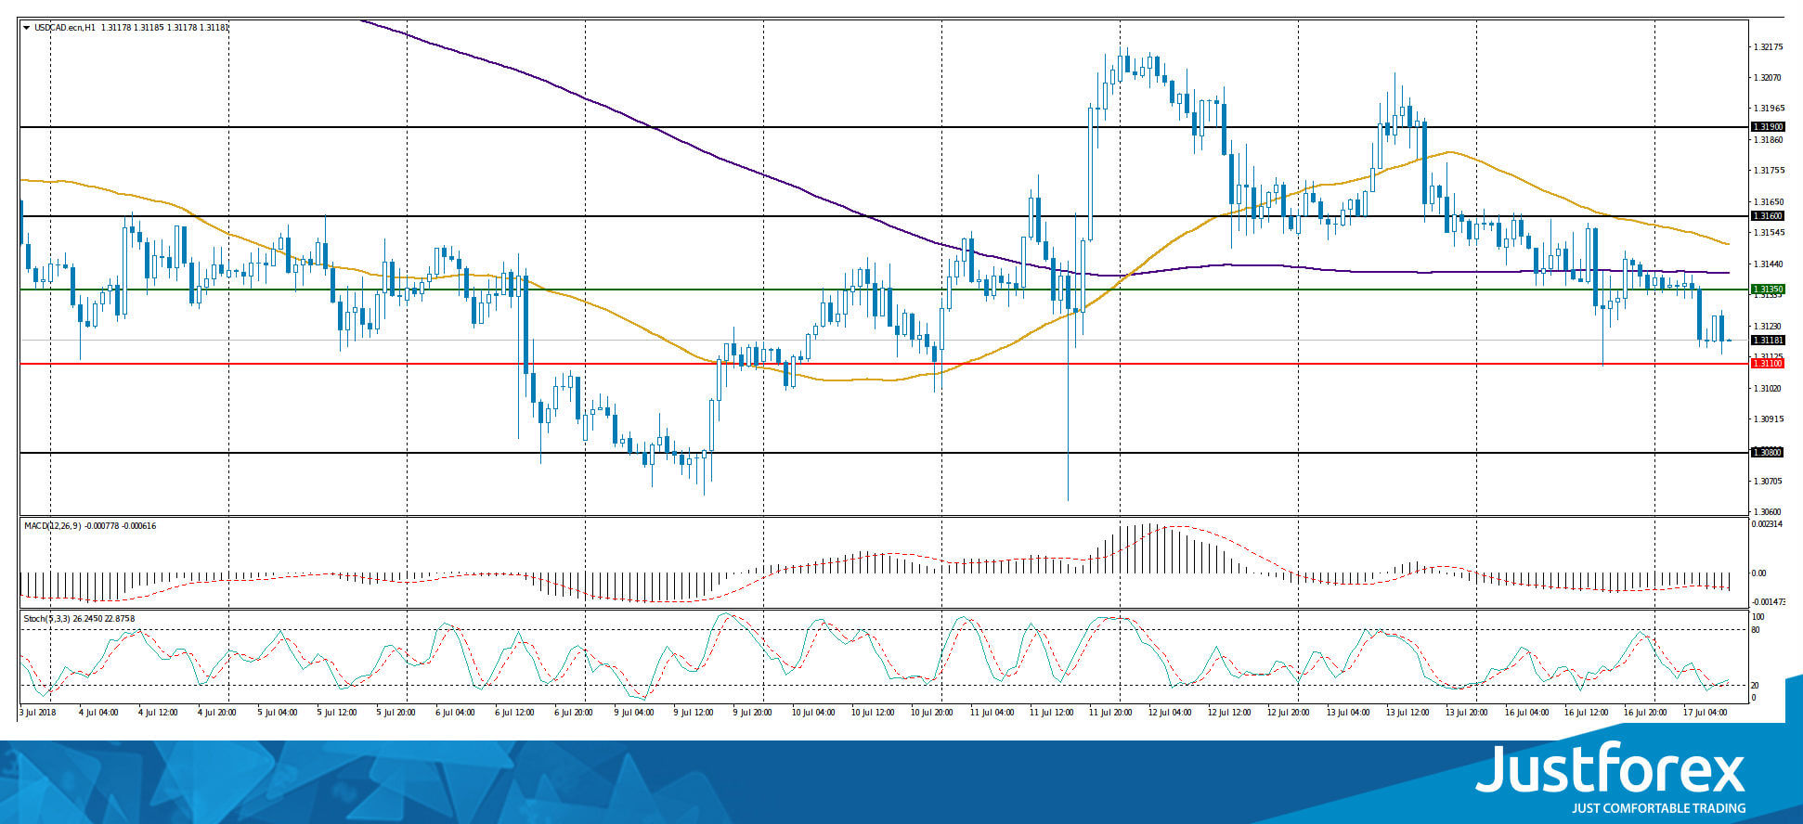The width and height of the screenshot is (1803, 824).
Task: Select the green 1.31350 level price tag
Action: pyautogui.click(x=1767, y=290)
